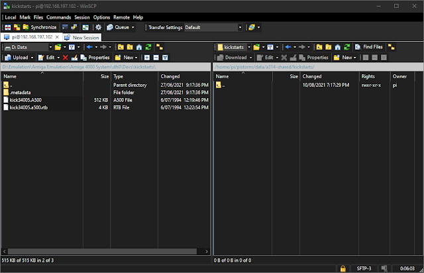This screenshot has height=273, width=424.
Task: Sort local files by Changed column
Action: 184,77
